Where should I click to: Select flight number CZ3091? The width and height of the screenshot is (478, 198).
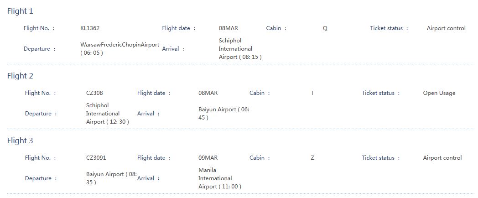(96, 158)
